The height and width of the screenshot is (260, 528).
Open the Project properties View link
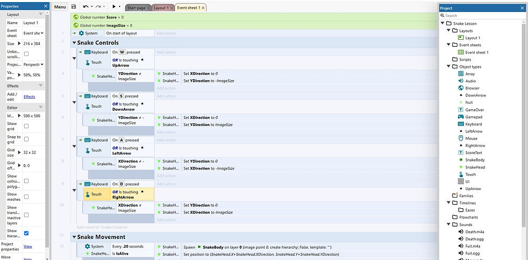[27, 247]
